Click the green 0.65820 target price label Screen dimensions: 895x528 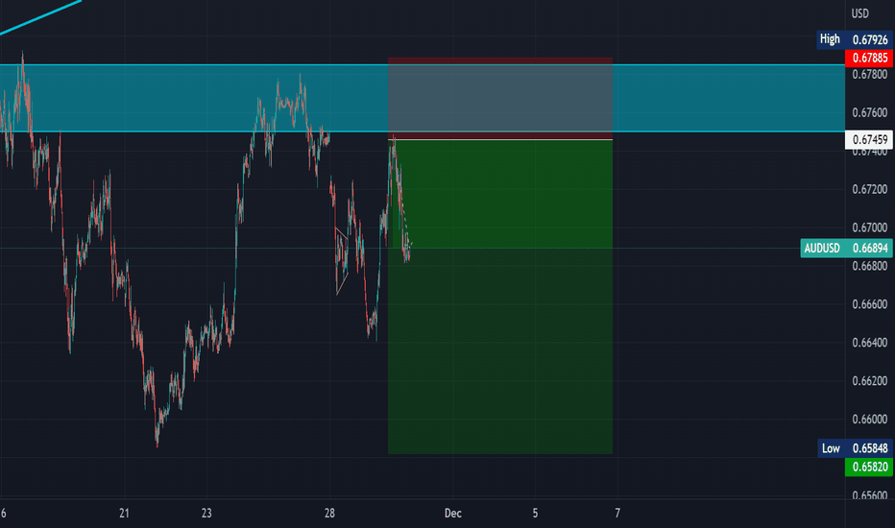(x=869, y=467)
